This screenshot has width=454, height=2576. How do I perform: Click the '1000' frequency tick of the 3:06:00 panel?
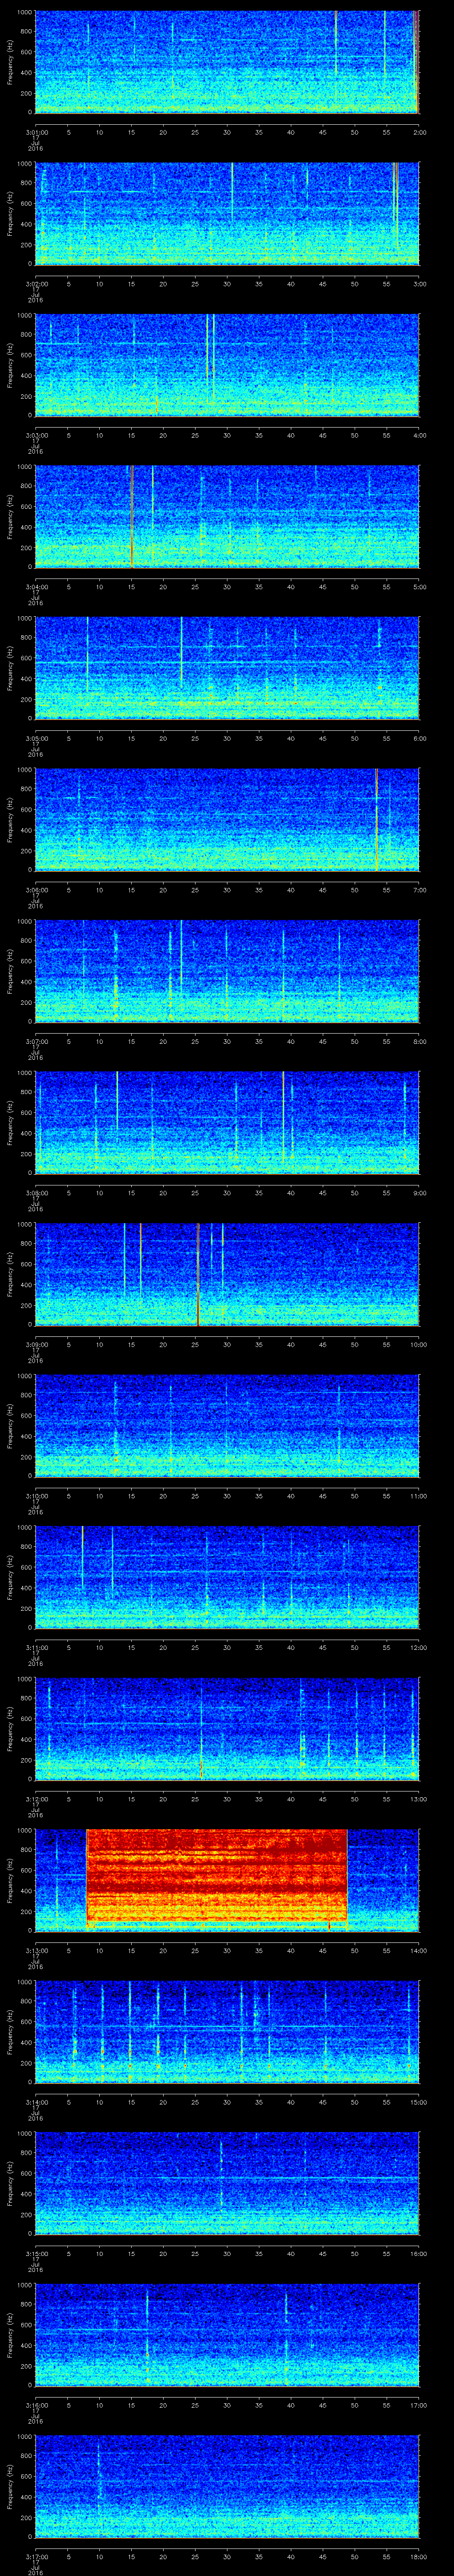pyautogui.click(x=25, y=770)
